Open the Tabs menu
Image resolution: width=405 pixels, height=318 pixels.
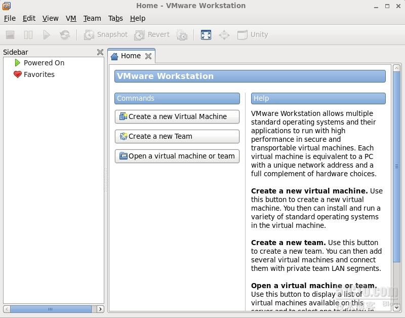point(115,18)
